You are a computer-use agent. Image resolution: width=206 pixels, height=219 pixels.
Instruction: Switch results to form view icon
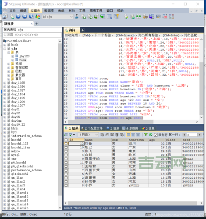133,134
